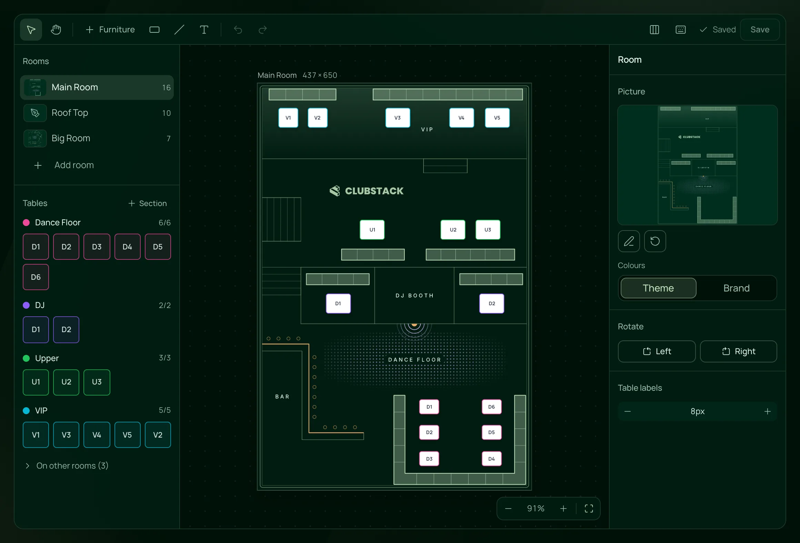Decrease the table label size
800x543 pixels.
tap(628, 411)
